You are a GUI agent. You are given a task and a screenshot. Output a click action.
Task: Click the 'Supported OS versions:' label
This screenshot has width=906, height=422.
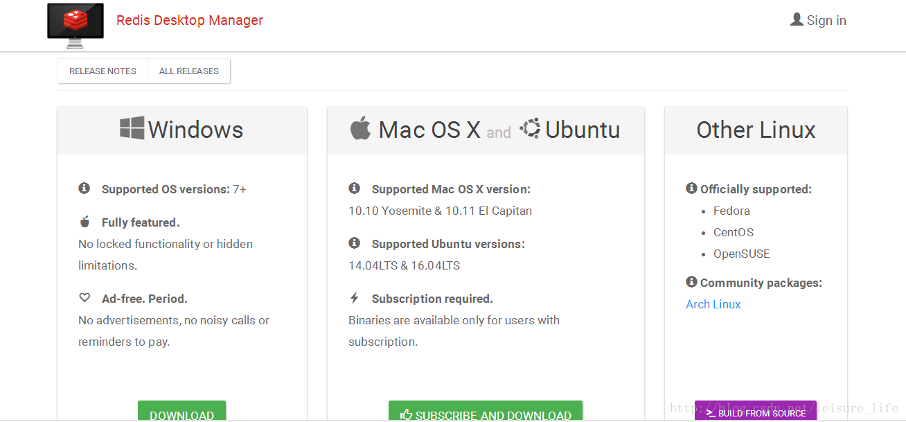point(166,189)
